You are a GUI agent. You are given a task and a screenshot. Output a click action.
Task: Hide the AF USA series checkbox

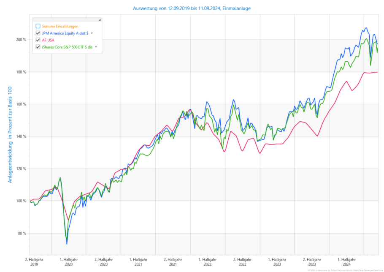tap(38, 40)
